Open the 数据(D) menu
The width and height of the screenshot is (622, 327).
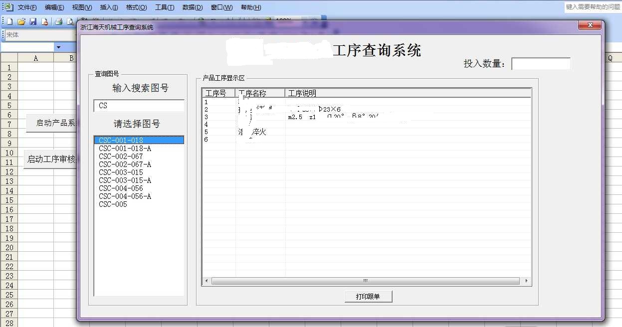[193, 7]
